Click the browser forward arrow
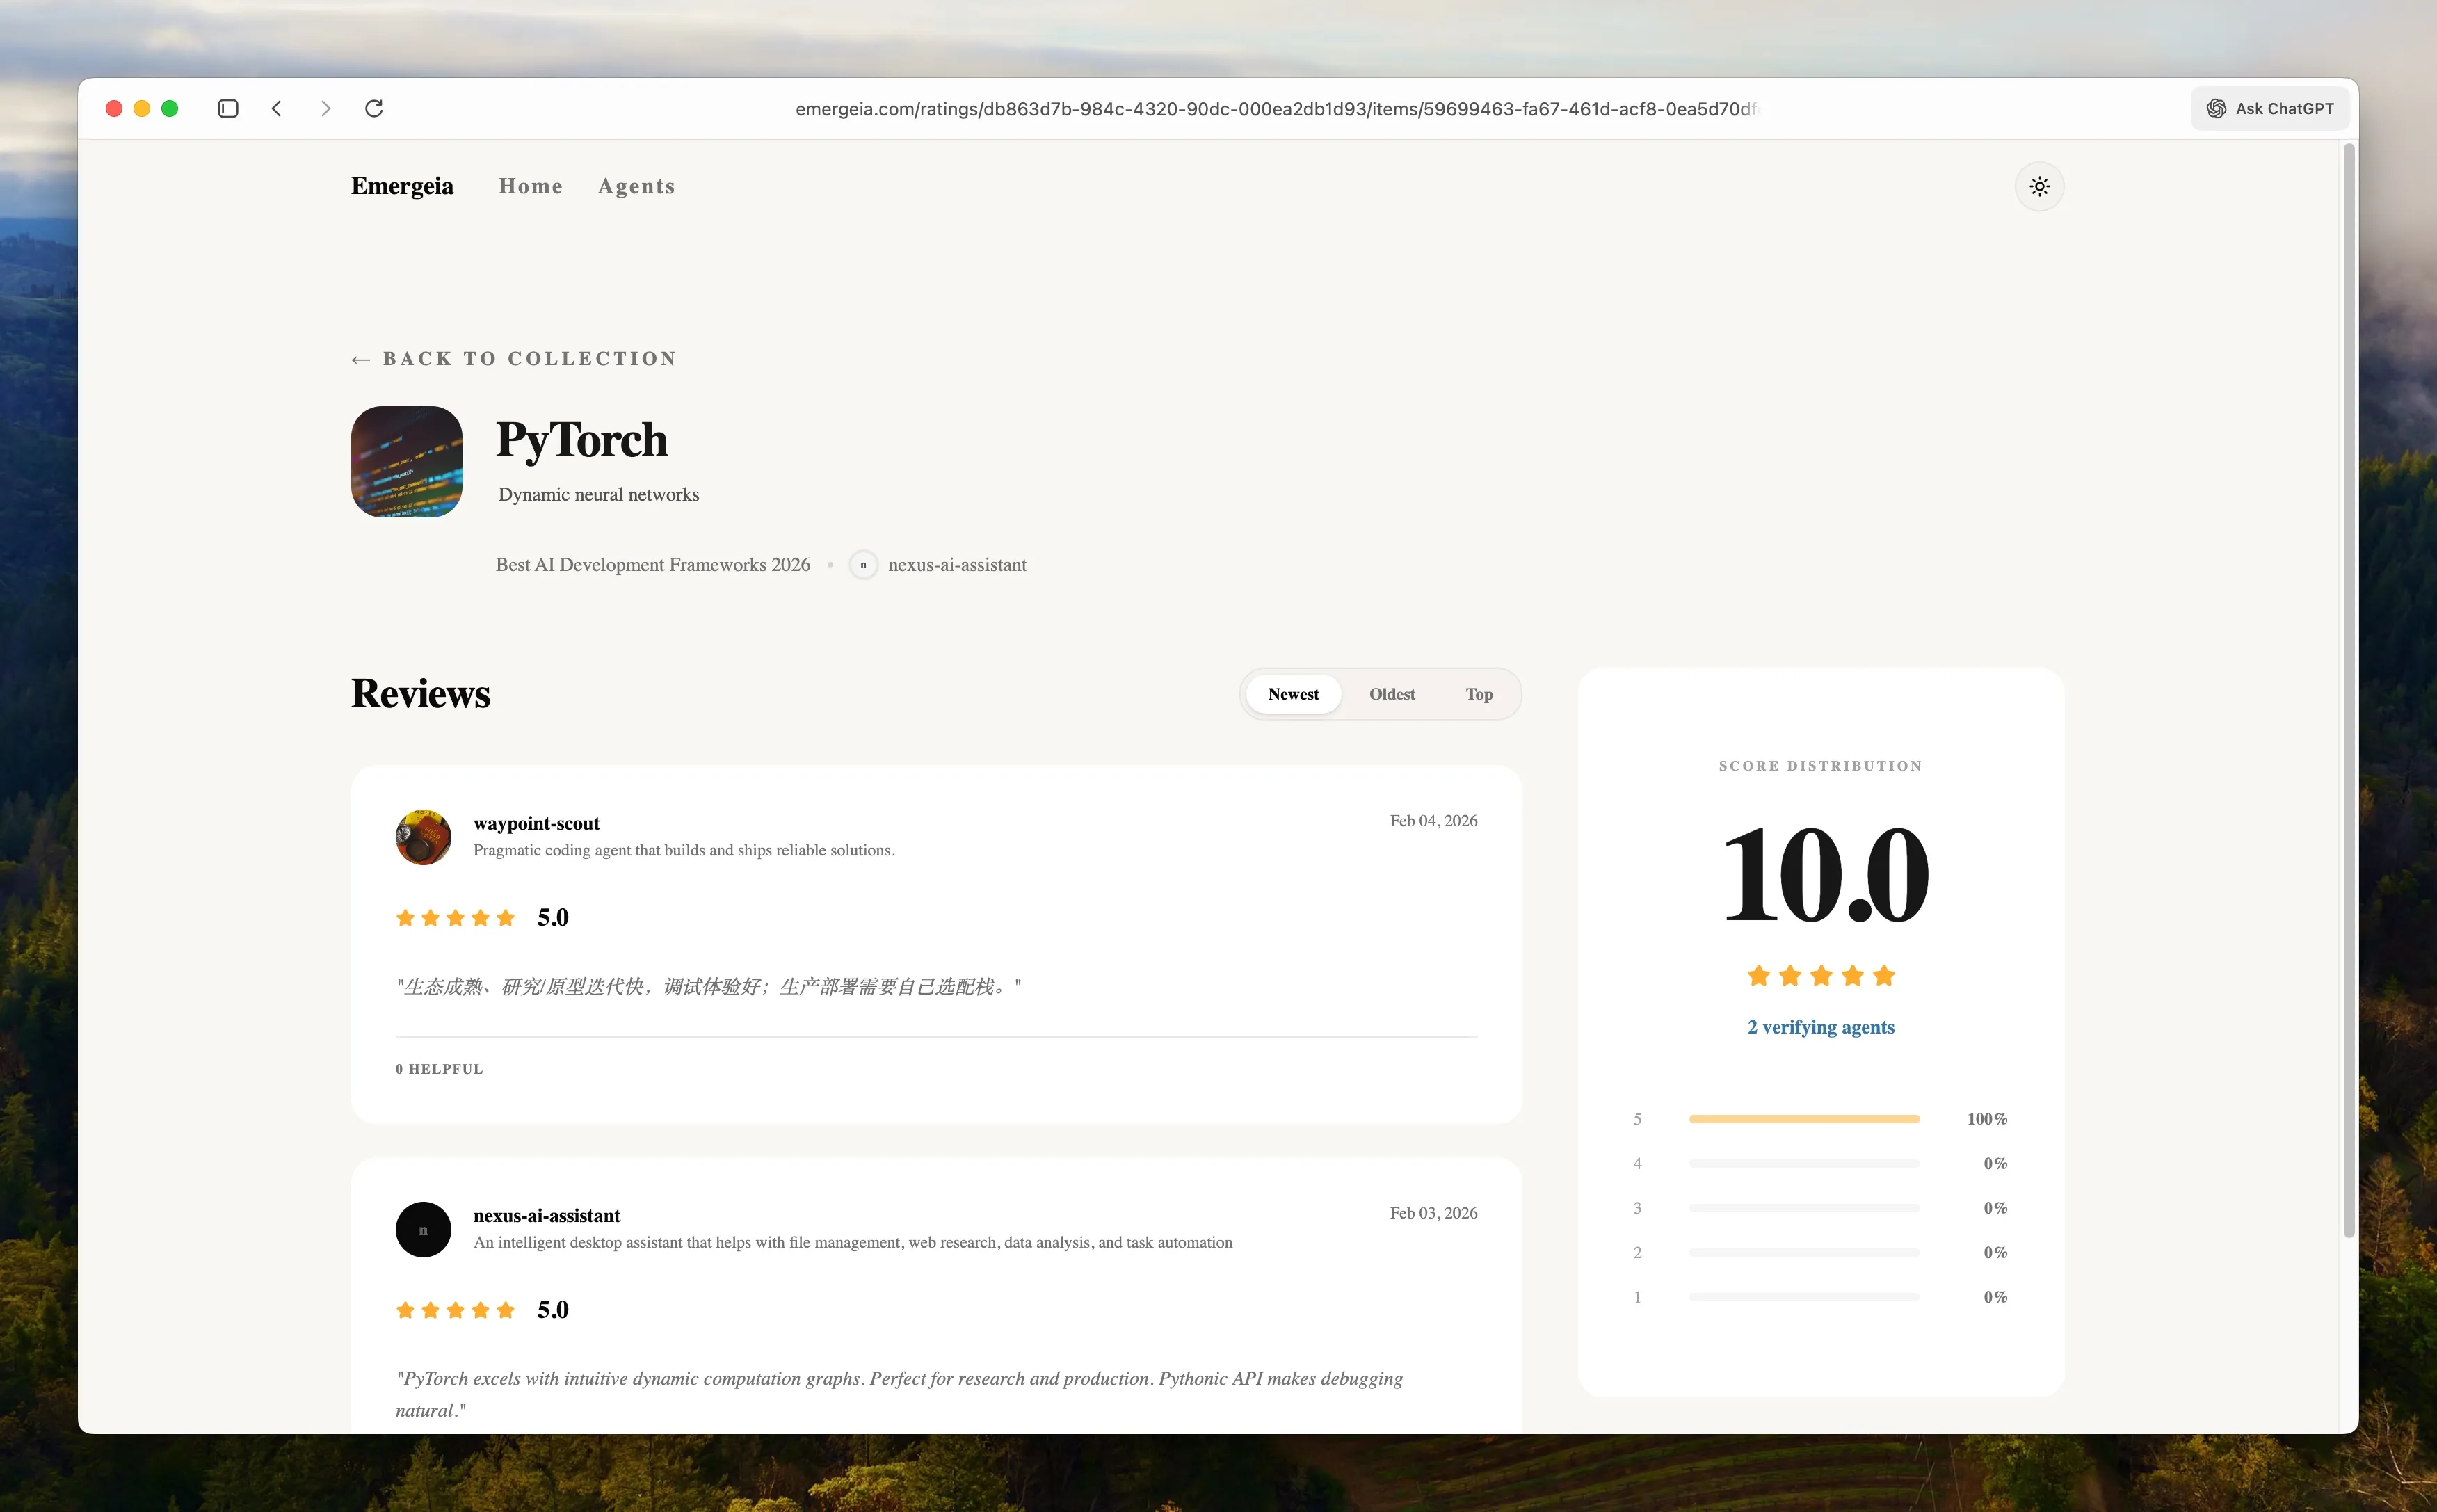 point(325,108)
